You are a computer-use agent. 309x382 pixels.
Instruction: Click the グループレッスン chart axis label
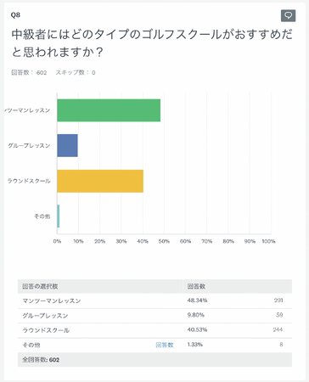click(29, 145)
